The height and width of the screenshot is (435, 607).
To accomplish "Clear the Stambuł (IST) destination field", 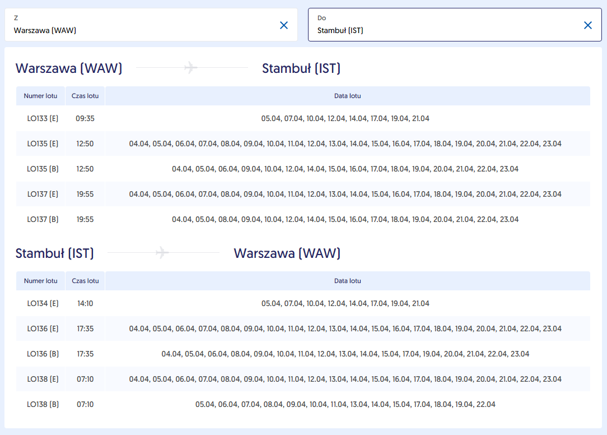I will coord(587,25).
